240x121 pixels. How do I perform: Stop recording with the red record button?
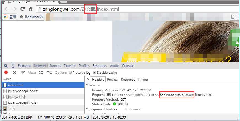click(x=6, y=72)
